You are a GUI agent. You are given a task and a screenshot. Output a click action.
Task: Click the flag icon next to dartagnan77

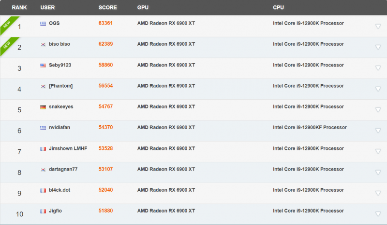click(x=43, y=169)
